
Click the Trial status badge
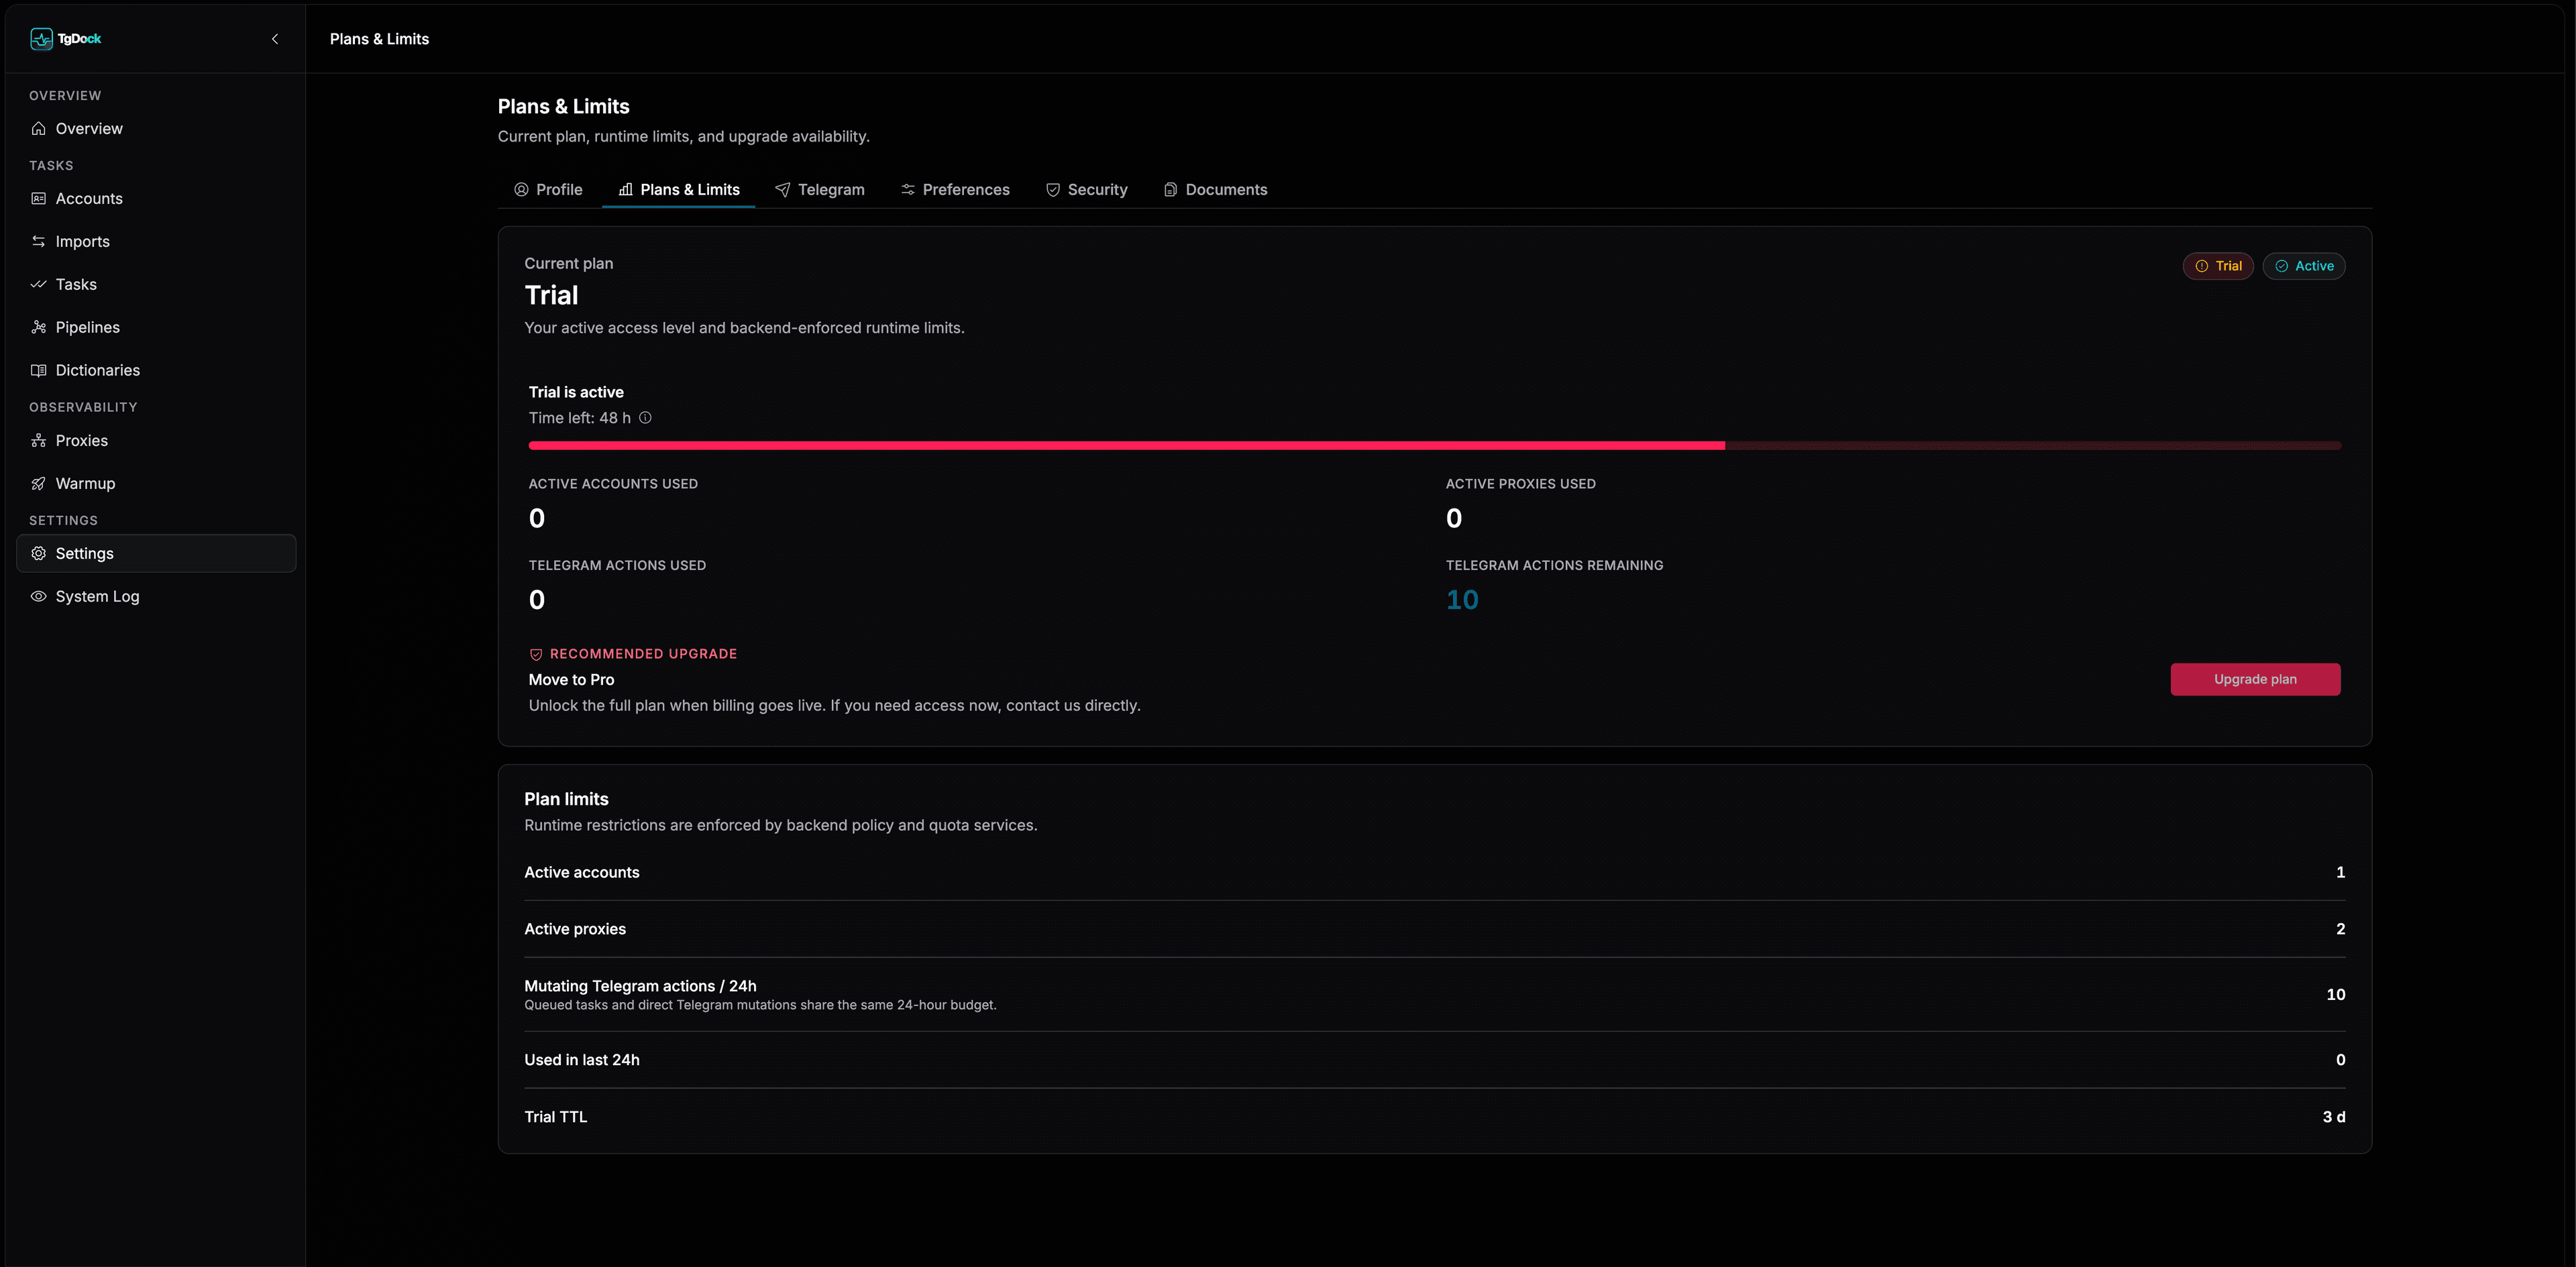(x=2218, y=266)
